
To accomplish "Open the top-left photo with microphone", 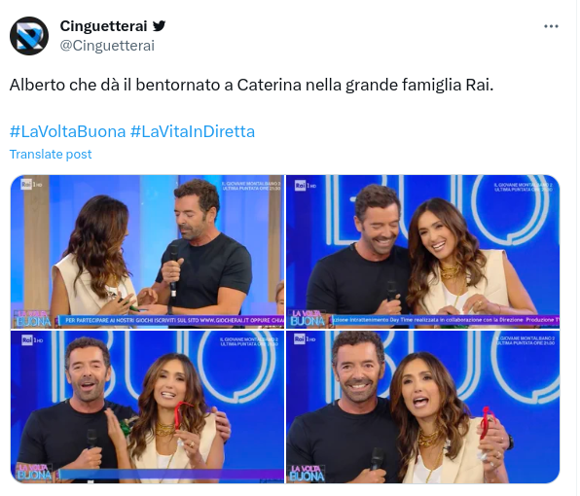I will tap(147, 252).
